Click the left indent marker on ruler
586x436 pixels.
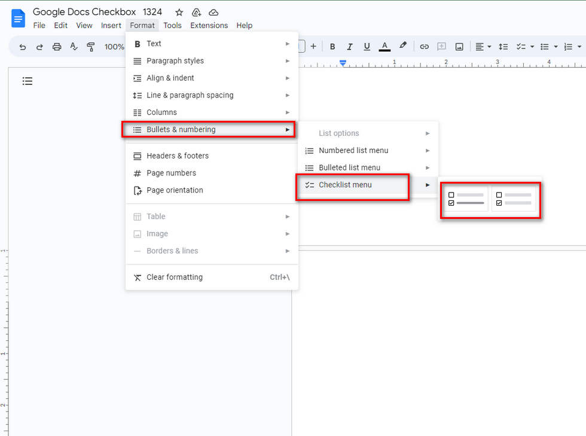343,63
